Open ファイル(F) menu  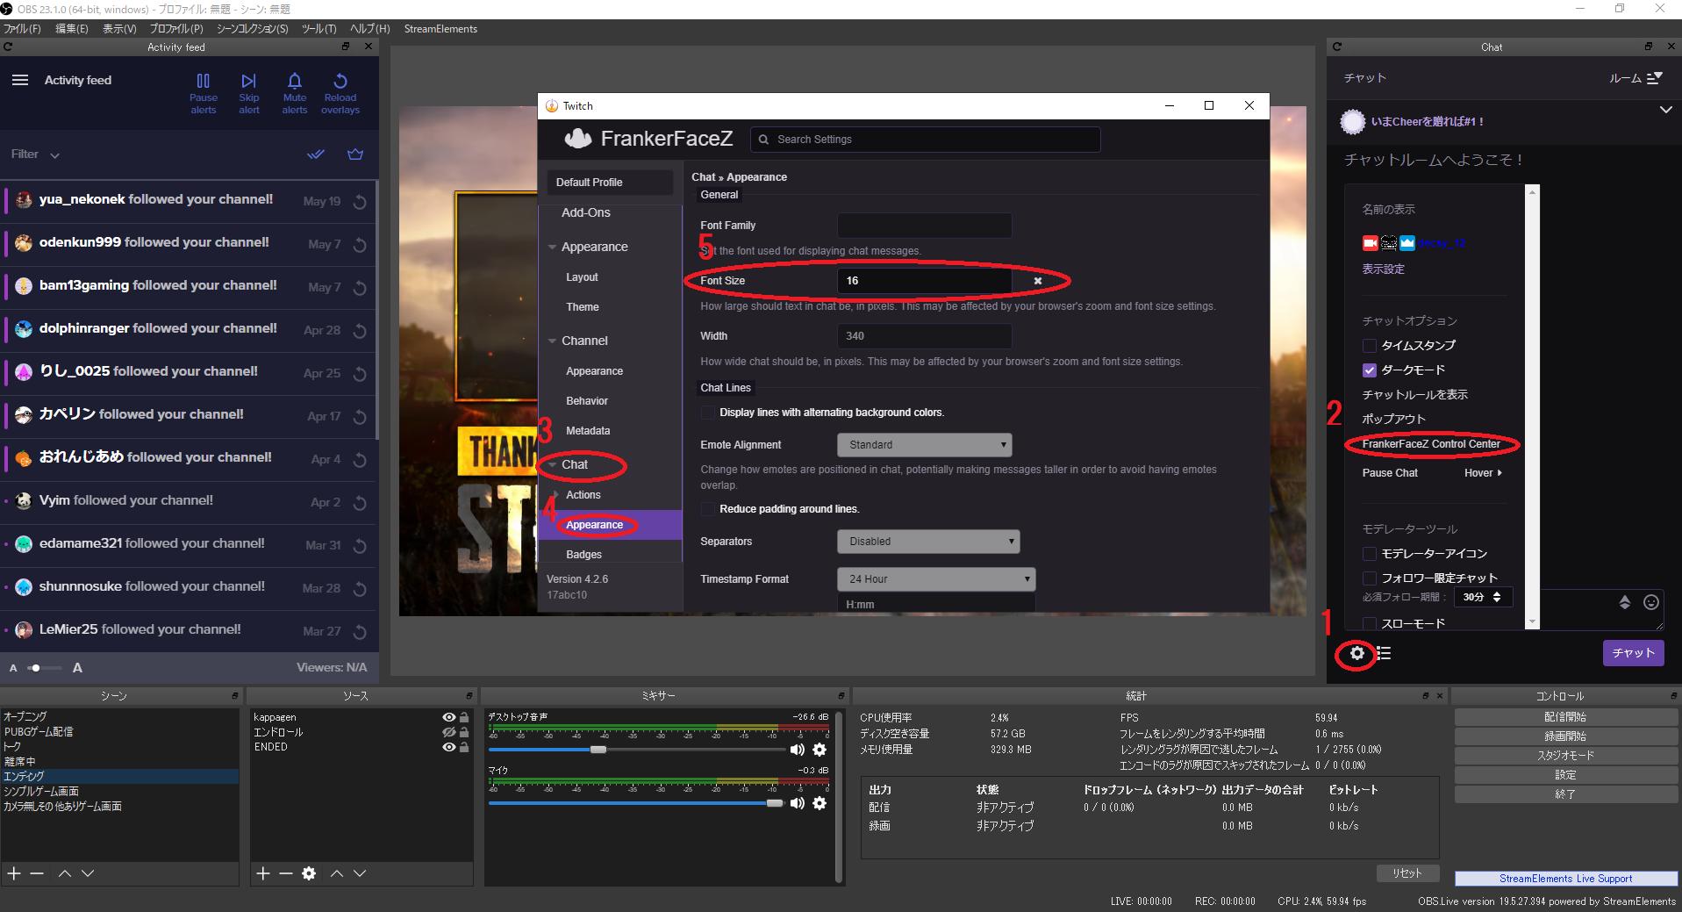(x=22, y=29)
